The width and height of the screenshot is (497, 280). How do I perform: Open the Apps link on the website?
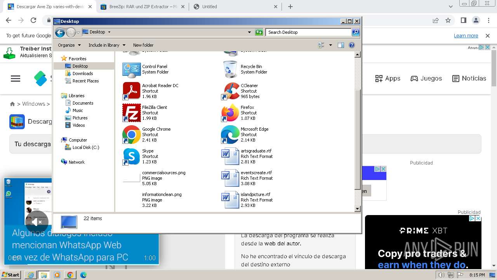tap(388, 78)
